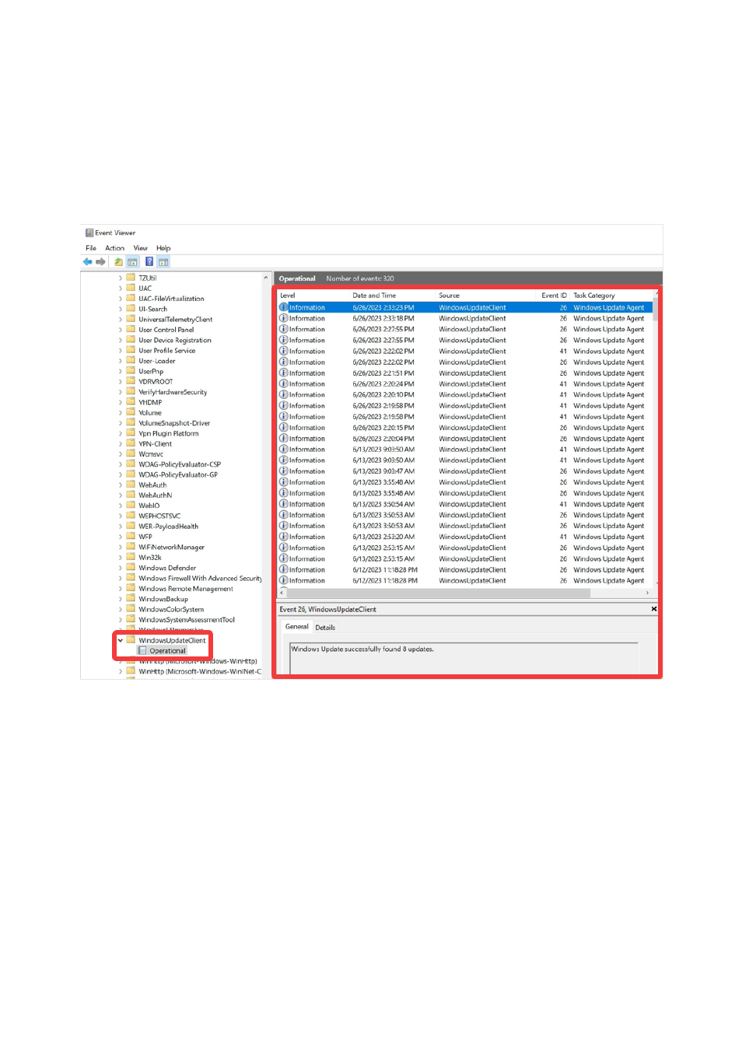Open the Action menu
Viewport: 742px width, 1050px height.
(115, 248)
